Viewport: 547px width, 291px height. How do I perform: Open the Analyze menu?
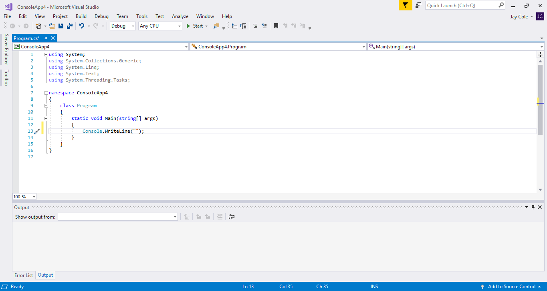click(x=180, y=16)
